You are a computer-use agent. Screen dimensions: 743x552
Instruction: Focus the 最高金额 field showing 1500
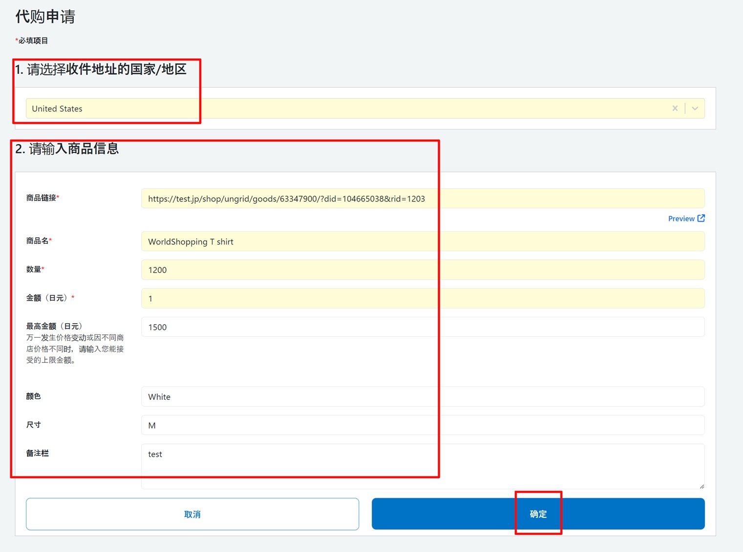click(423, 327)
